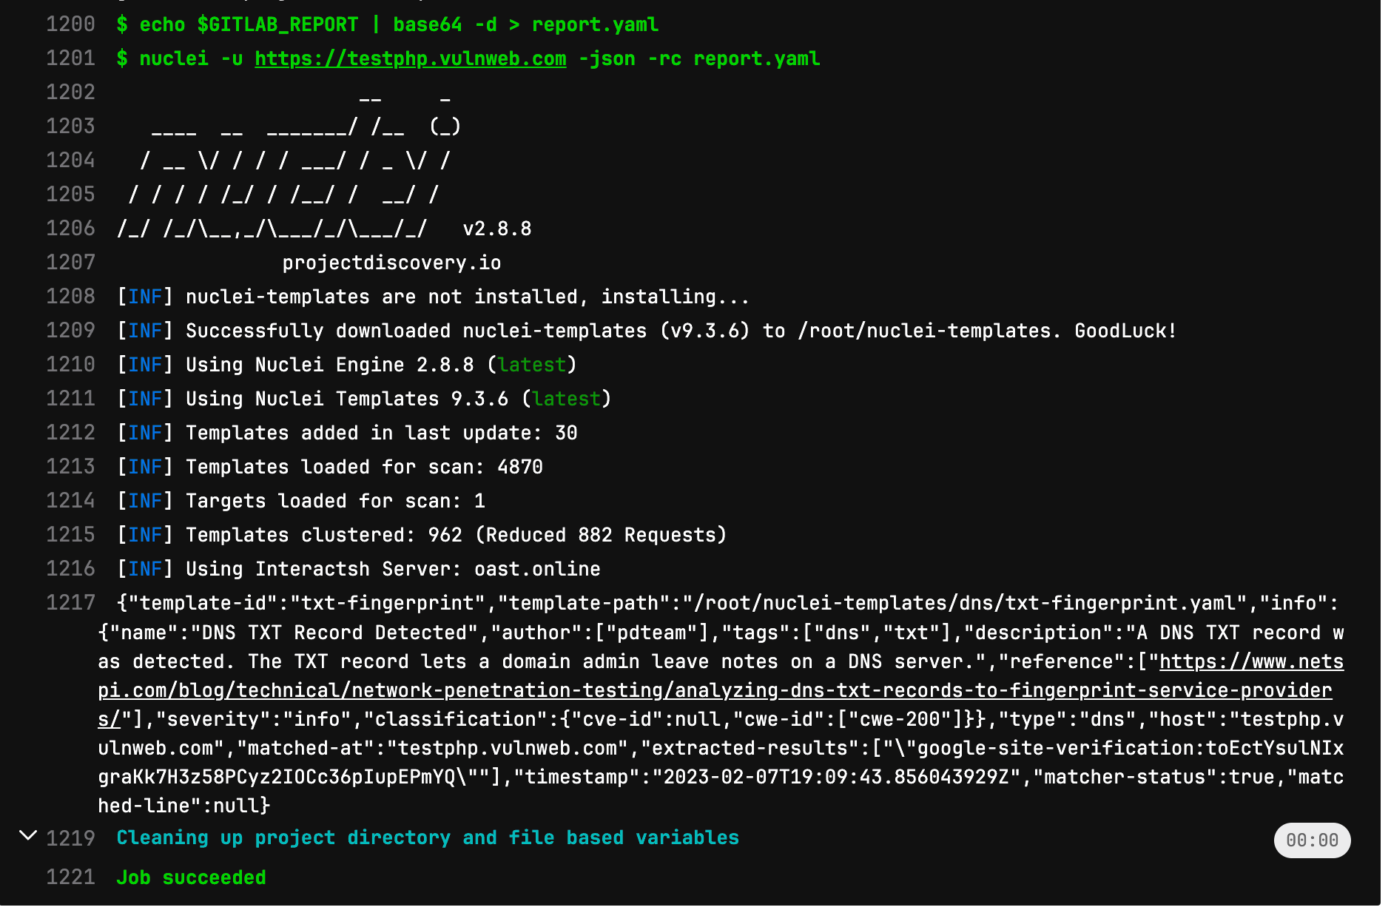Click the 00:00 section duration badge
The height and width of the screenshot is (910, 1391).
1312,840
